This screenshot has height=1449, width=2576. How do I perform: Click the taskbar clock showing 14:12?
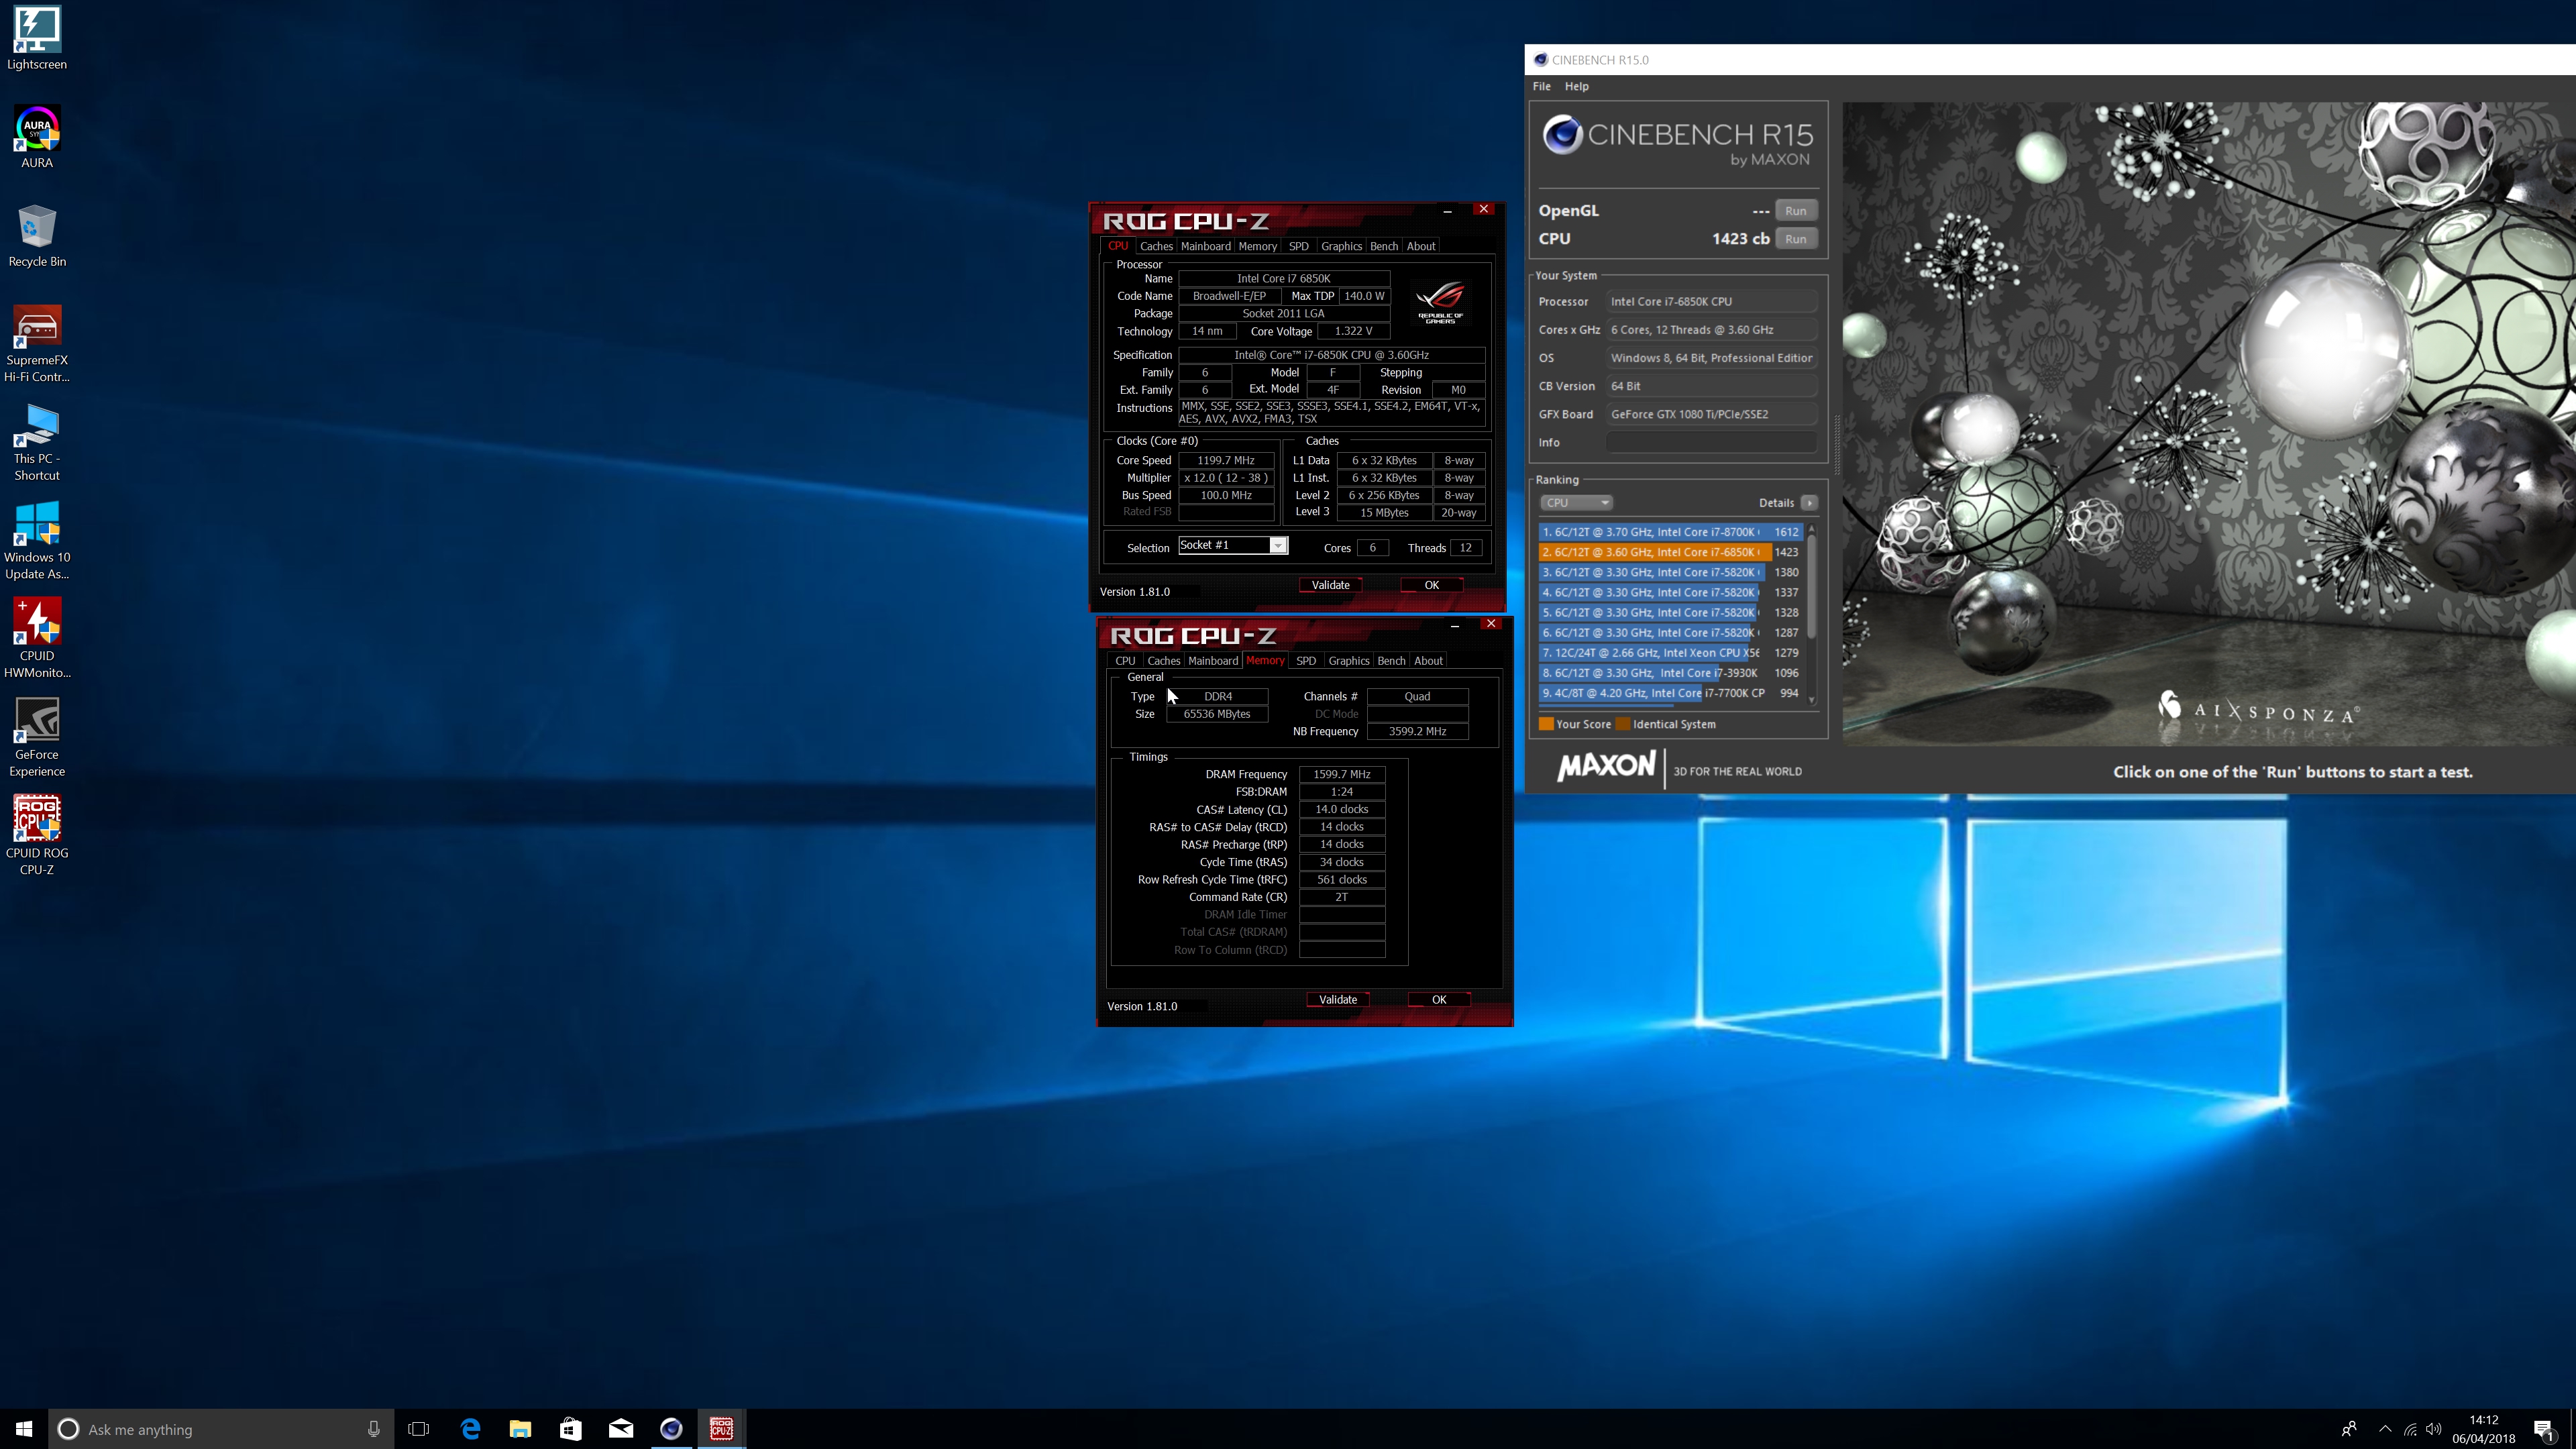[2483, 1429]
